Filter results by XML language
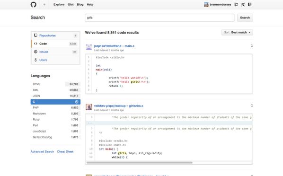The width and height of the screenshot is (283, 176). [x=55, y=90]
